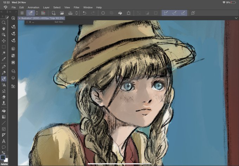The height and width of the screenshot is (166, 239).
Task: Select the Operation object tool
Action: 4,35
